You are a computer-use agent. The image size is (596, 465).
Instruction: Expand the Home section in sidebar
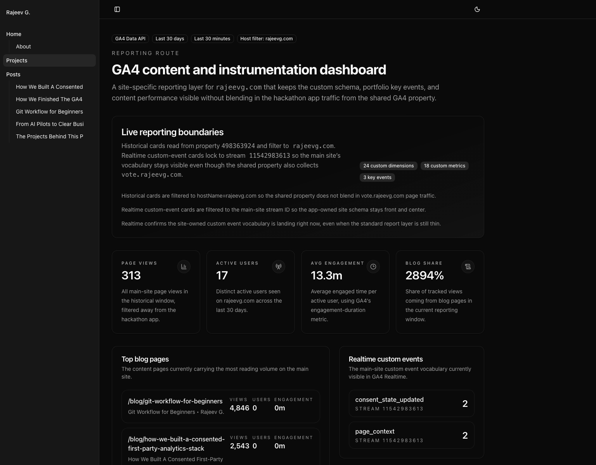pyautogui.click(x=14, y=34)
